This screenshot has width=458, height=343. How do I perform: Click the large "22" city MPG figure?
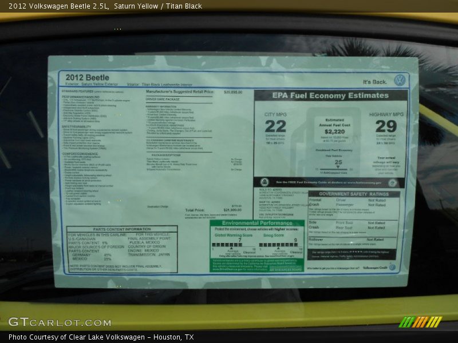click(x=275, y=126)
